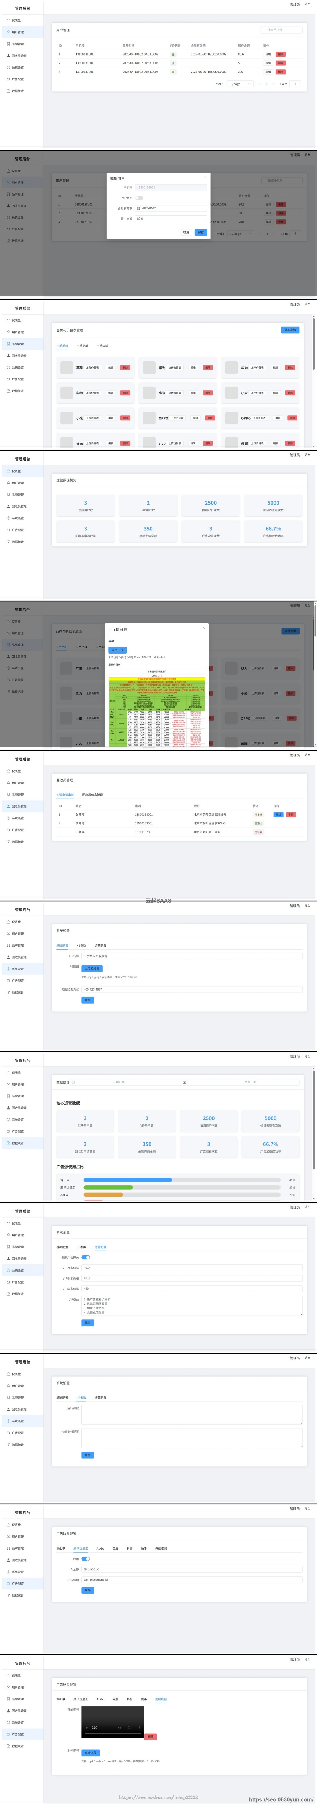Select 穿山甲 tab on 腾讯优量汇 config page
This screenshot has height=1805, width=317.
click(61, 1549)
